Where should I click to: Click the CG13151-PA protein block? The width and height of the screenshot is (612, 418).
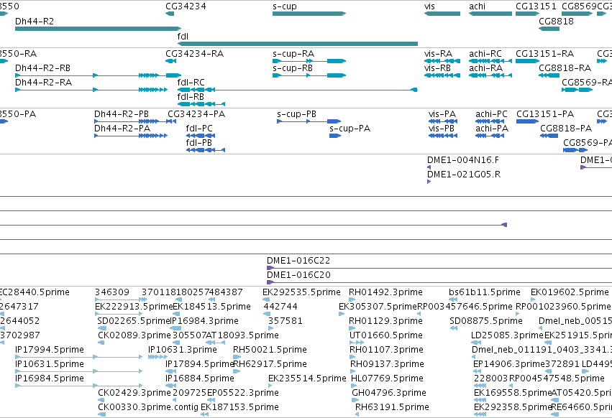tap(527, 121)
